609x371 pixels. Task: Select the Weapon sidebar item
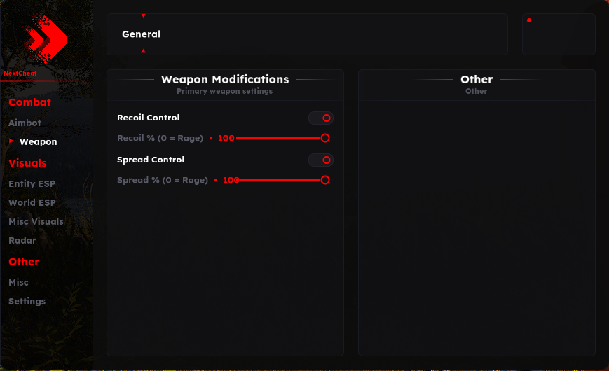point(38,141)
